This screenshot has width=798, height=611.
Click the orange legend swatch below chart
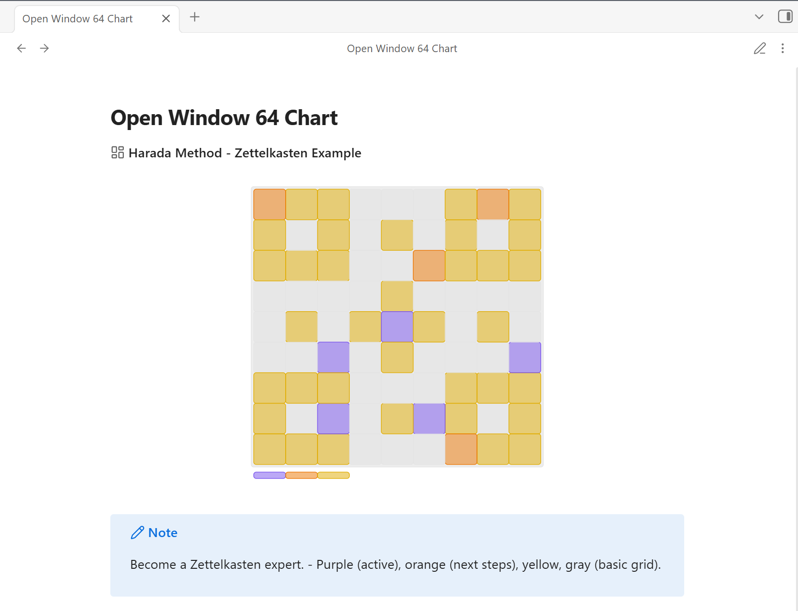click(x=302, y=475)
